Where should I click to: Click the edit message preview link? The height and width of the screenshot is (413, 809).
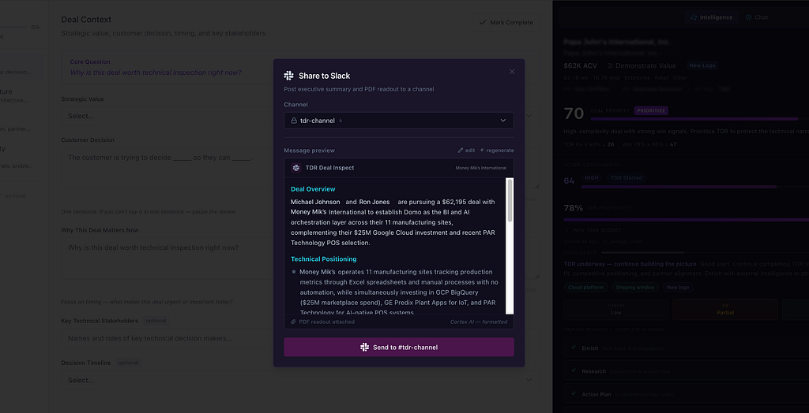(x=466, y=151)
